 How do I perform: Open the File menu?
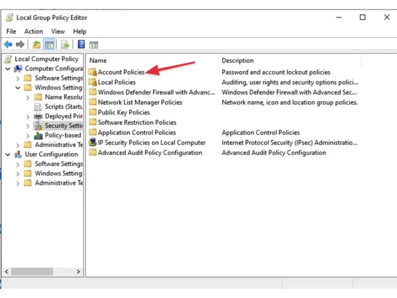[x=11, y=31]
